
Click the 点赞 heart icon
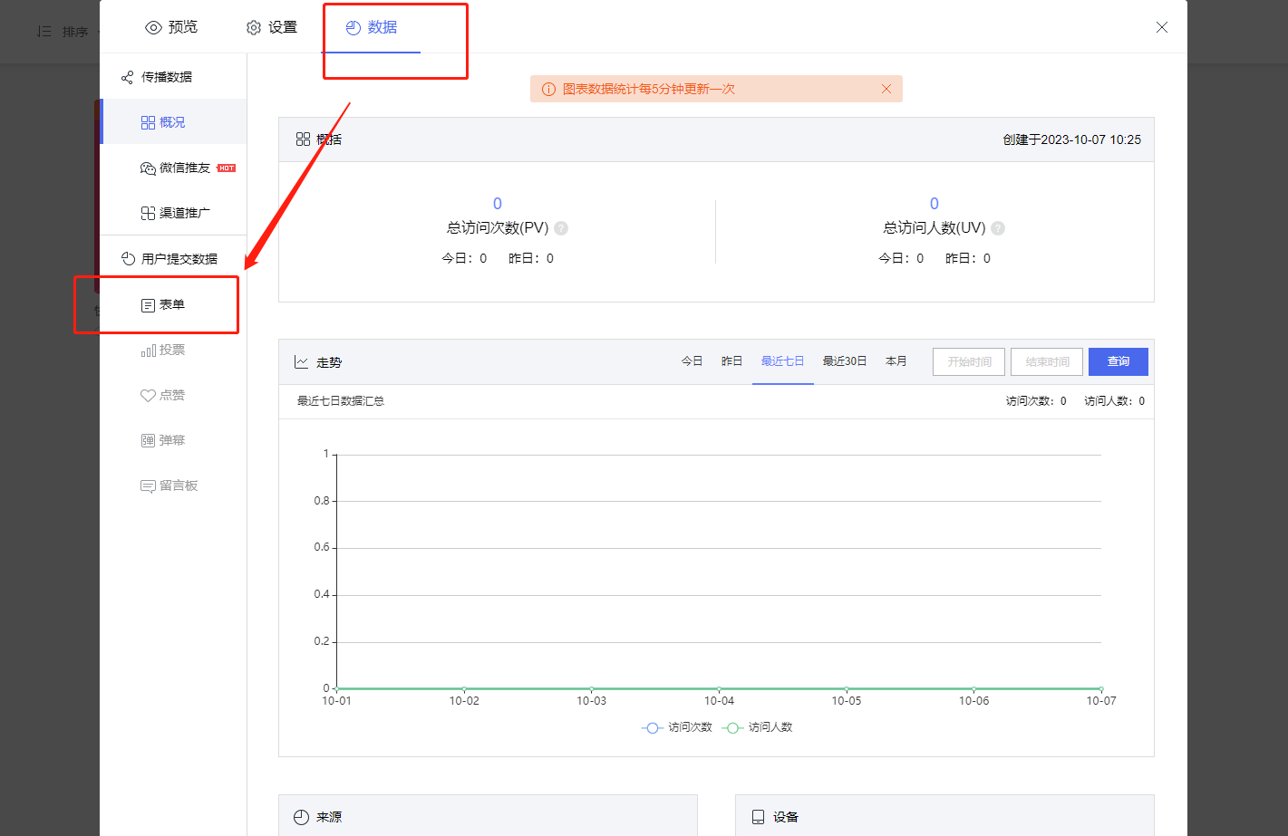point(148,396)
